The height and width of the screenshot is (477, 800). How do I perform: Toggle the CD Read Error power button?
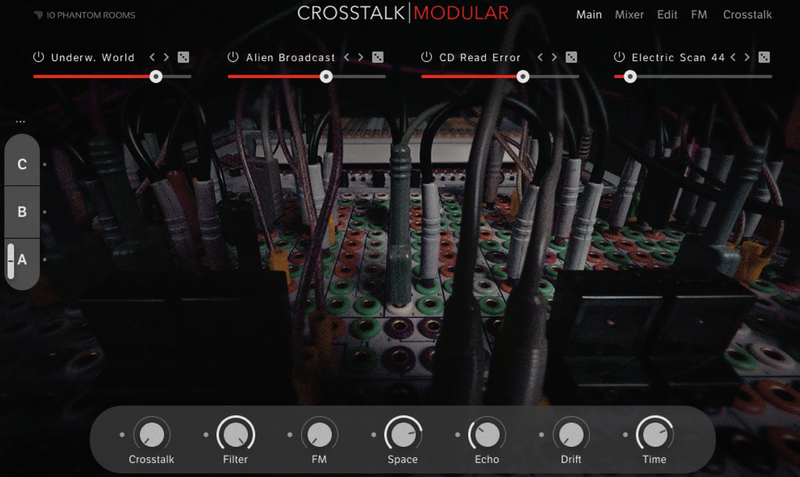coord(426,57)
